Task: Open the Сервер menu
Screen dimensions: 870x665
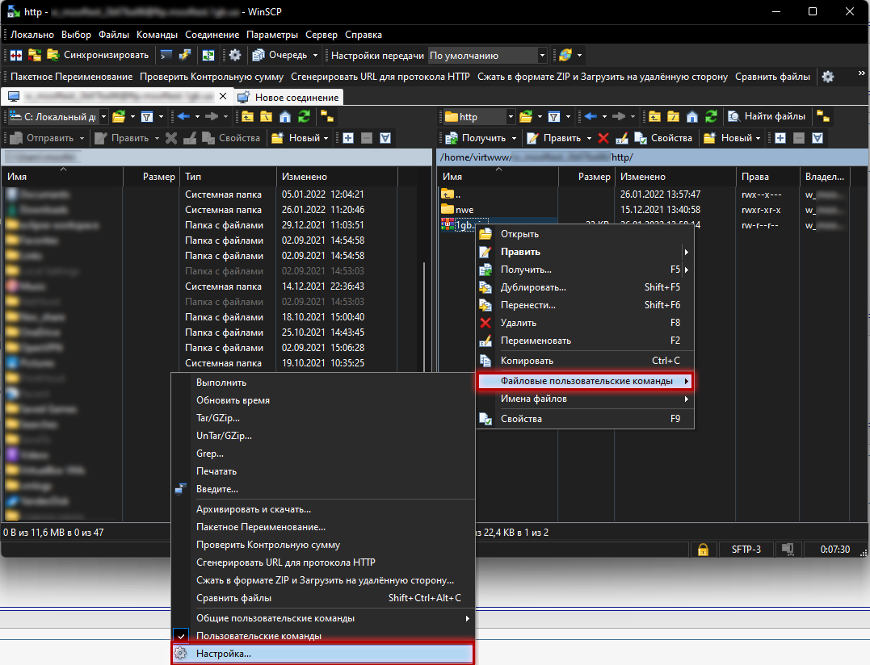Action: click(x=322, y=35)
